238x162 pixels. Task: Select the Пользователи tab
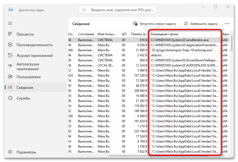pos(36,77)
